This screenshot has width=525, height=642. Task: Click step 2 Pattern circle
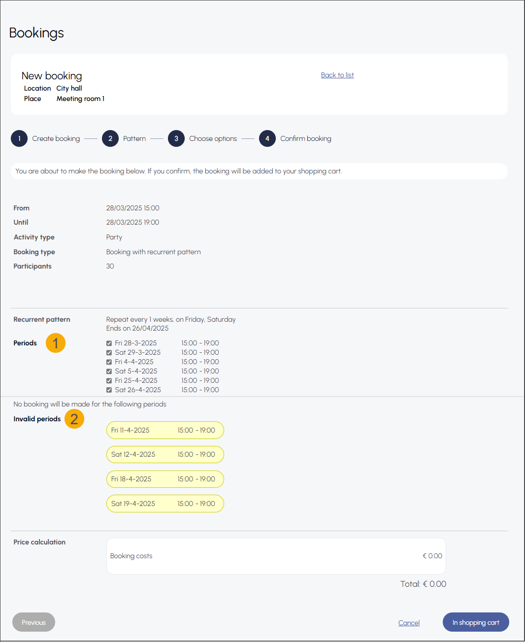pyautogui.click(x=110, y=138)
